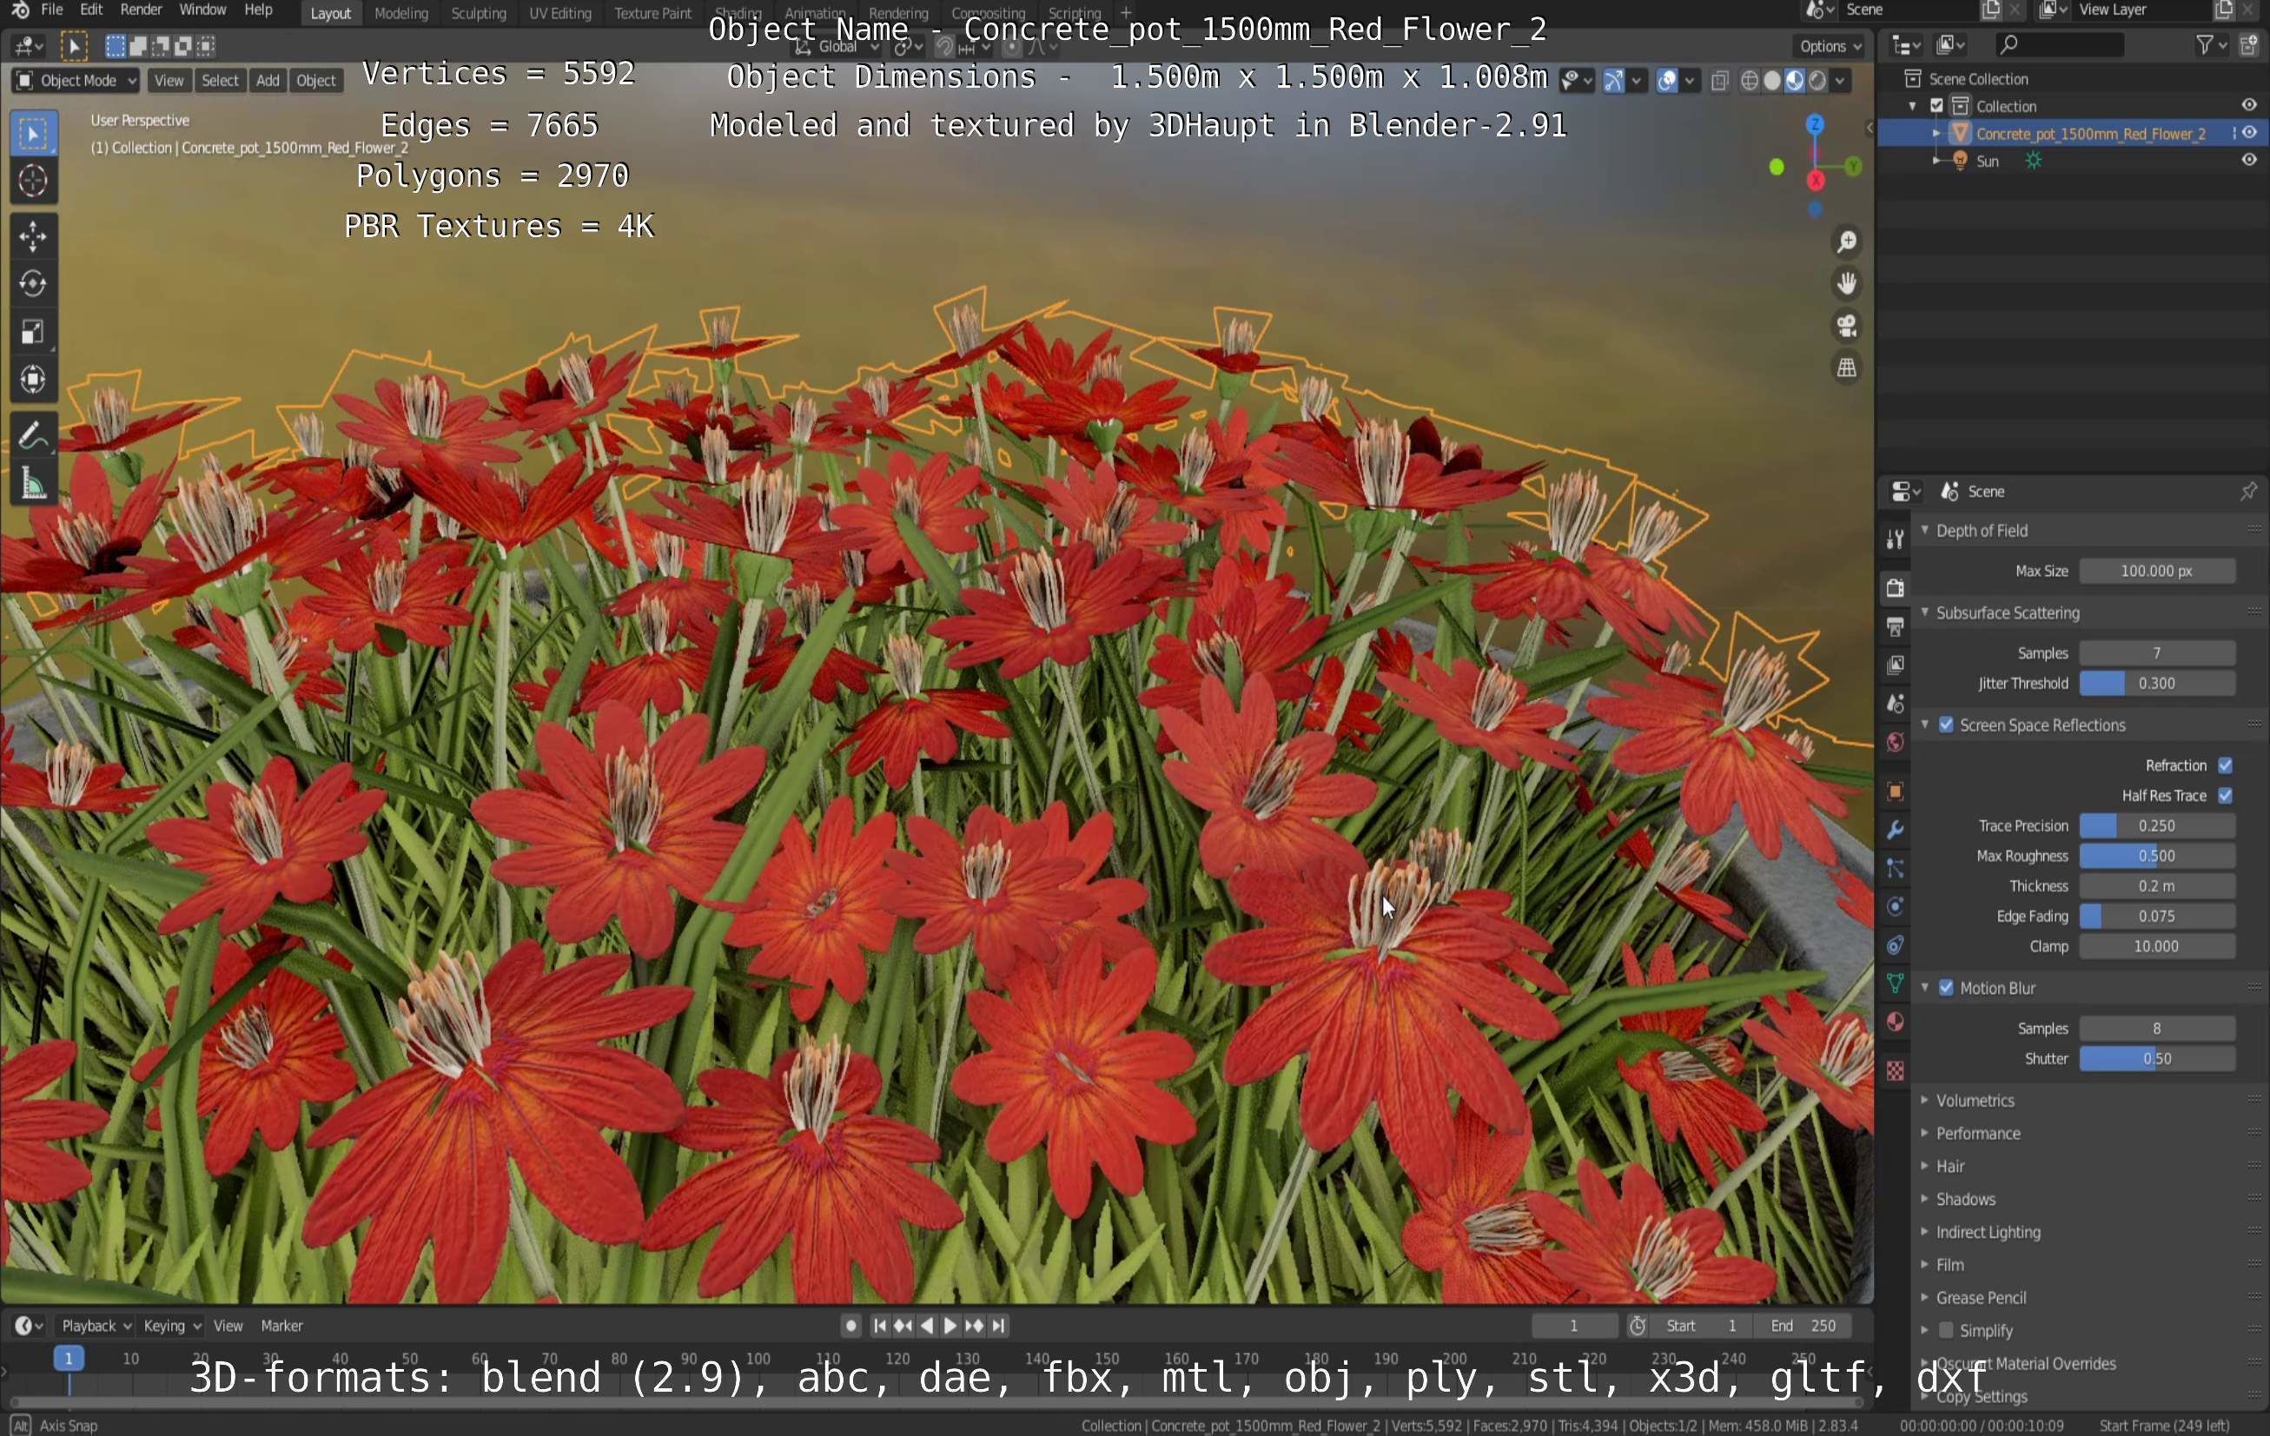
Task: Uncheck the Refraction checkbox
Action: coord(2225,765)
